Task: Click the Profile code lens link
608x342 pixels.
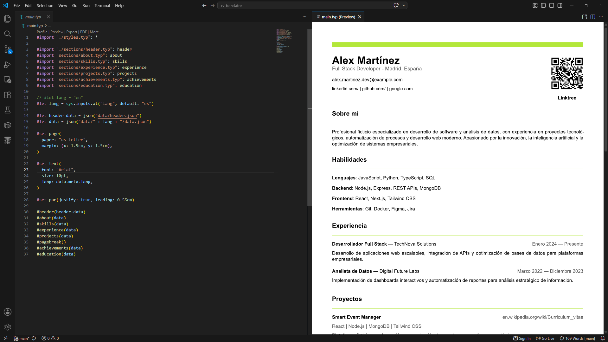Action: [x=42, y=32]
